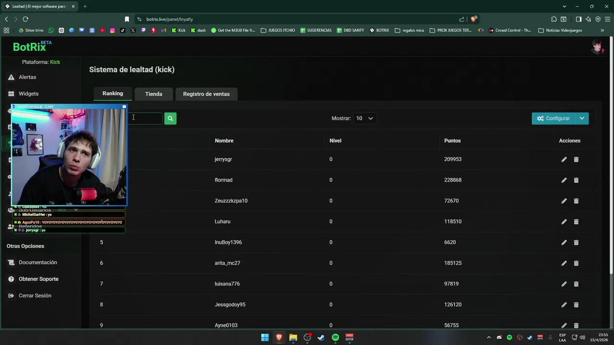
Task: Open Alertas in the sidebar
Action: point(27,77)
